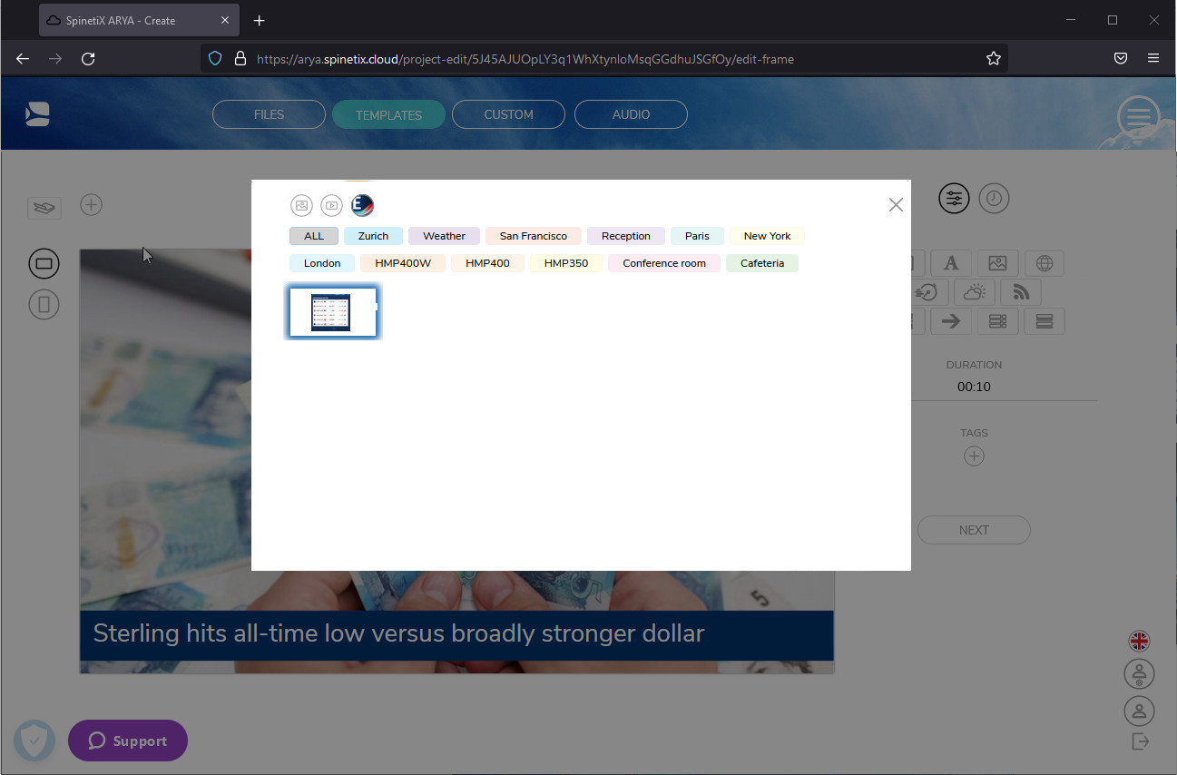The width and height of the screenshot is (1177, 775).
Task: Toggle the Weather filter tag
Action: click(443, 235)
